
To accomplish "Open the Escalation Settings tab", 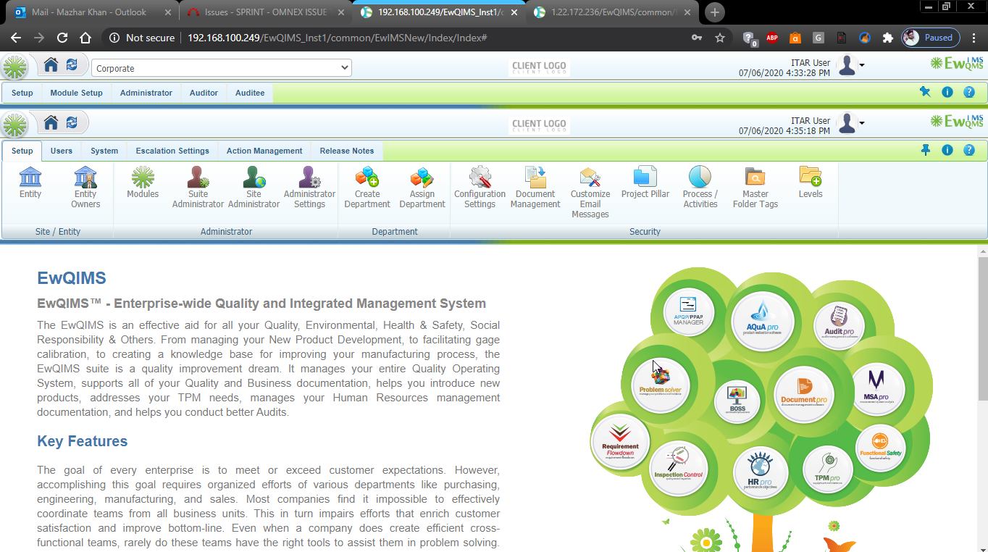I will tap(172, 151).
